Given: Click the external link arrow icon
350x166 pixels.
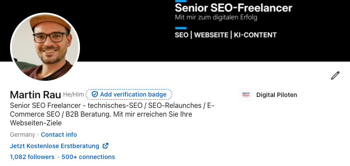Looking at the screenshot, I should tap(105, 146).
